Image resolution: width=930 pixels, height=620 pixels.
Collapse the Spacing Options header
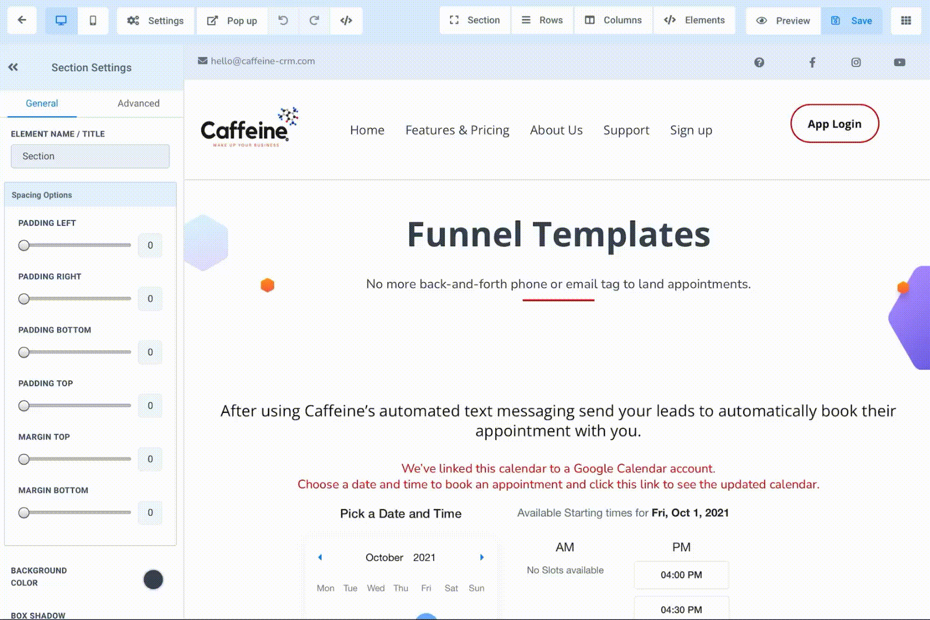[x=90, y=195]
